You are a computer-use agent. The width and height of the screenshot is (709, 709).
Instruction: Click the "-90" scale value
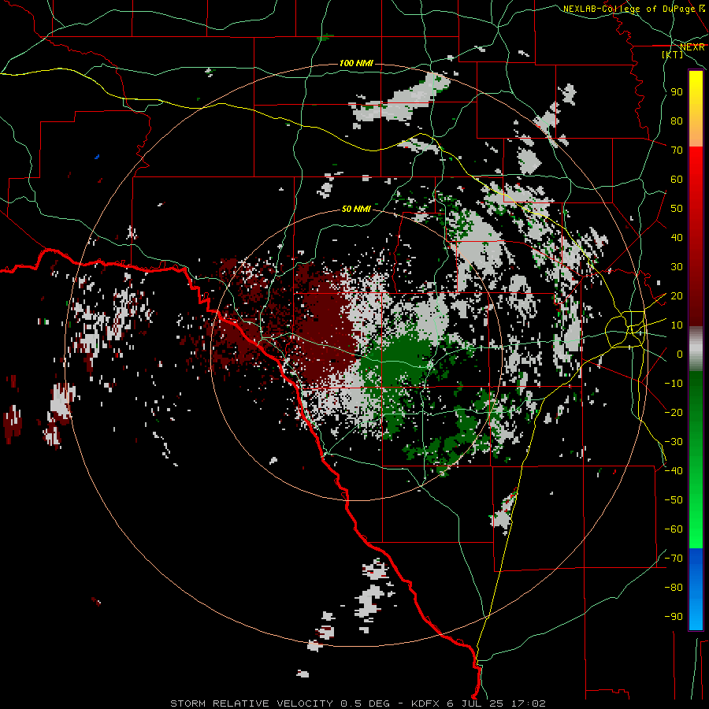[674, 617]
